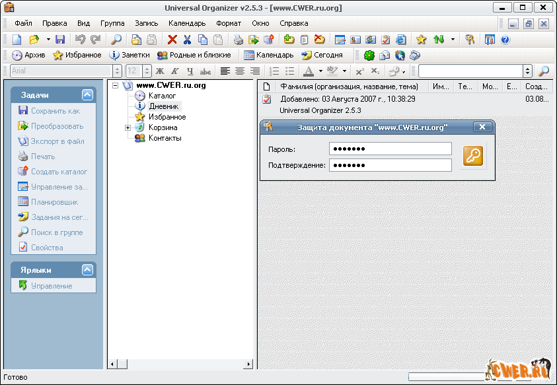
Task: Click the red X delete toolbar icon
Action: tap(172, 40)
